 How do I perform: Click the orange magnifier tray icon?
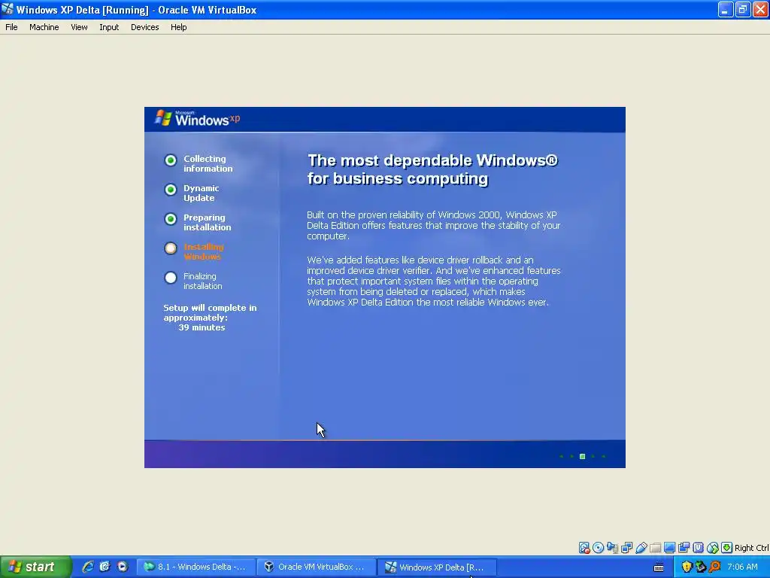pyautogui.click(x=714, y=567)
